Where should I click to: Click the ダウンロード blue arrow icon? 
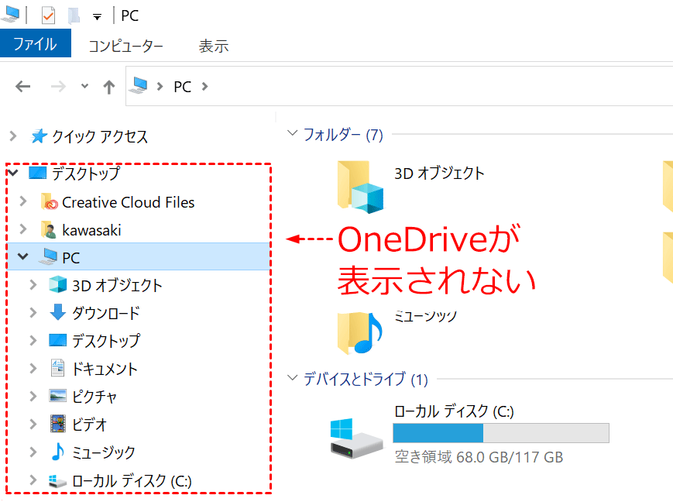(x=57, y=312)
